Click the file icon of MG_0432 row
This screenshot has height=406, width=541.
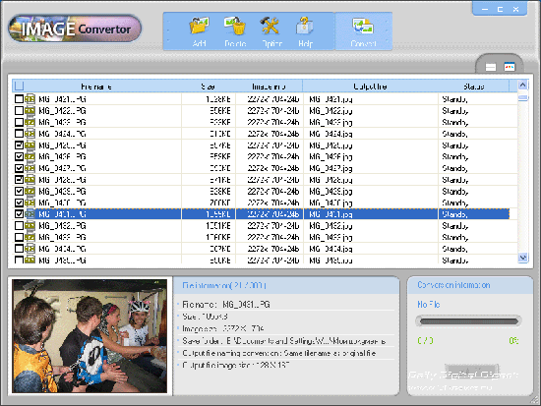pyautogui.click(x=30, y=225)
